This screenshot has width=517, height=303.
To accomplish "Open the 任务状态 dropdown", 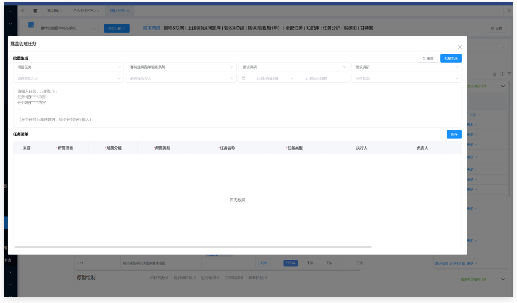I will [x=407, y=78].
